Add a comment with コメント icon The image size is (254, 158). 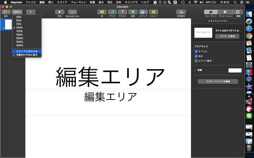[x=154, y=12]
